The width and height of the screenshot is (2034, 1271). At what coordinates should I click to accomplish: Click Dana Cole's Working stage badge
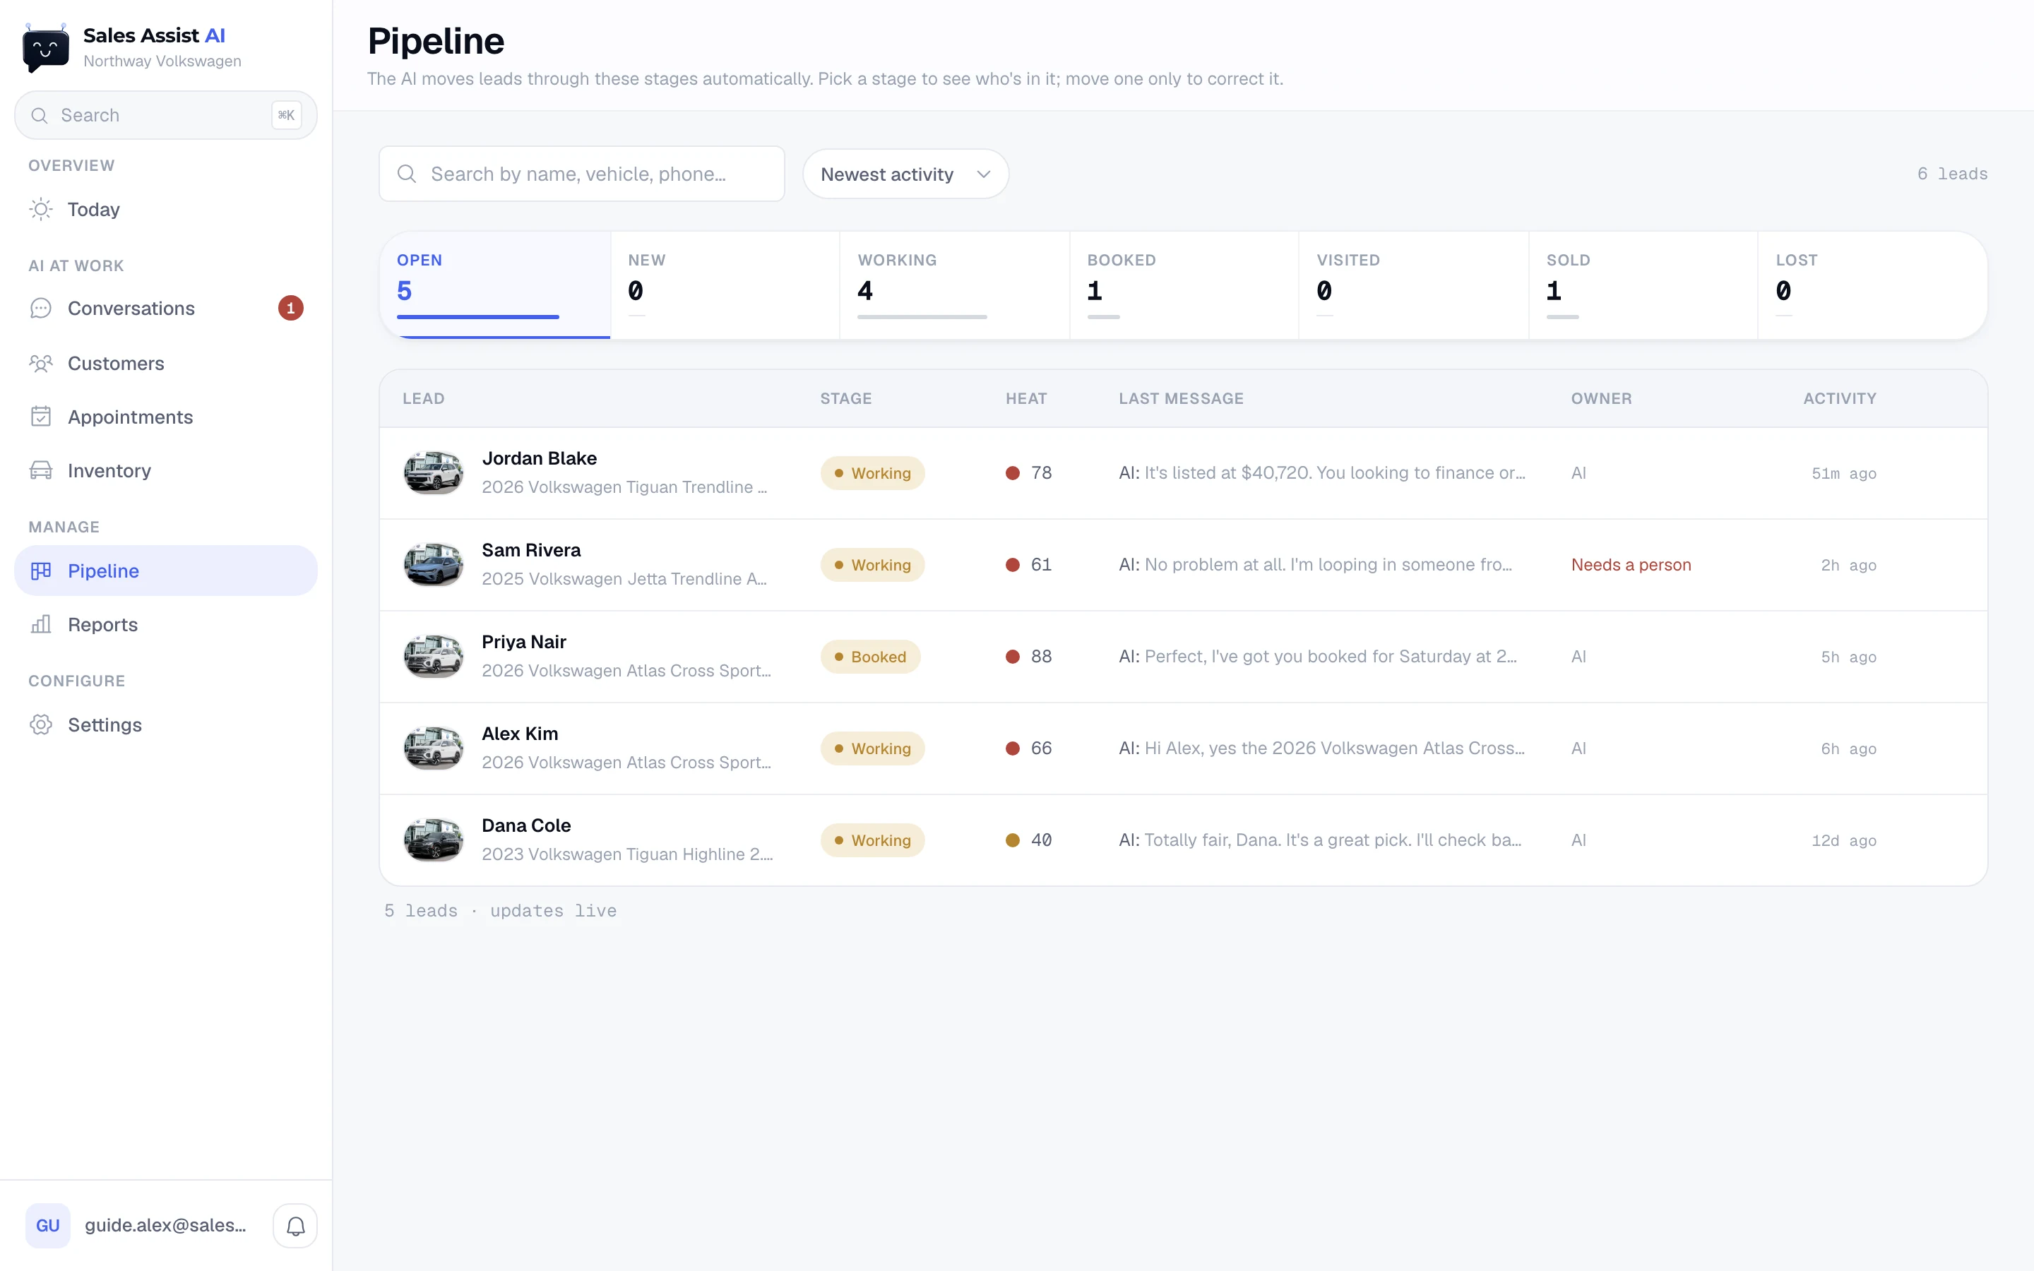pos(872,840)
